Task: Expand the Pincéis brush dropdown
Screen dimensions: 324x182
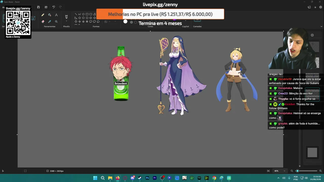Action: pyautogui.click(x=66, y=21)
